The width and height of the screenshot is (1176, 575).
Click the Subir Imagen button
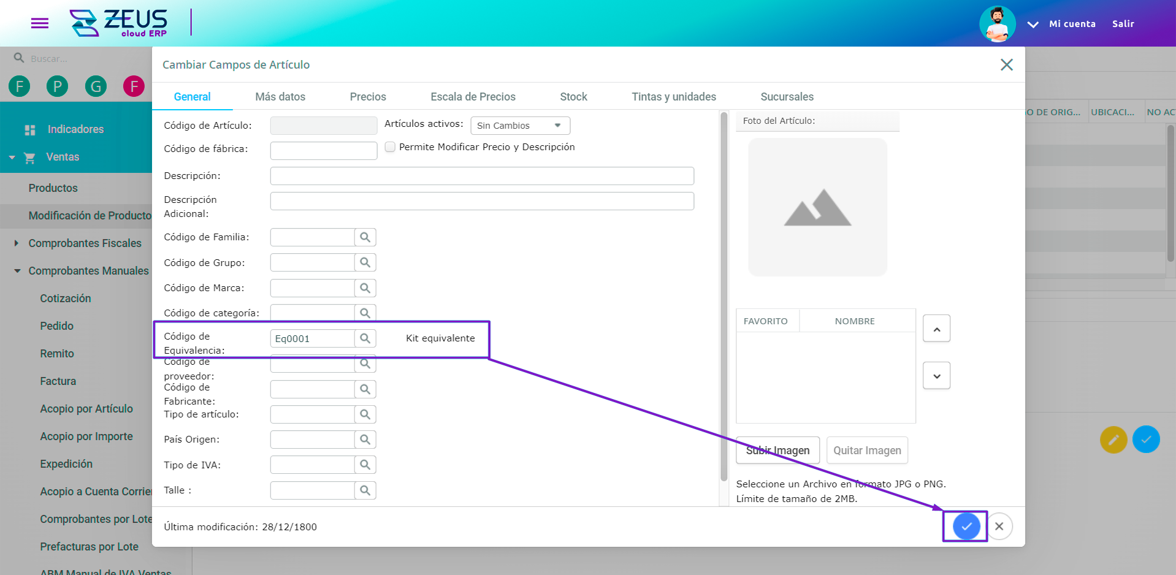[777, 450]
